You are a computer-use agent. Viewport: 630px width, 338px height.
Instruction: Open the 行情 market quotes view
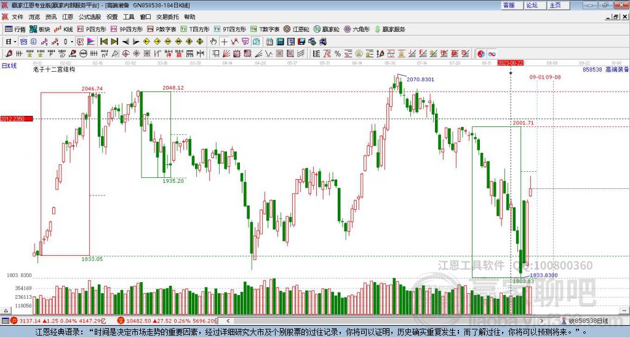15,29
